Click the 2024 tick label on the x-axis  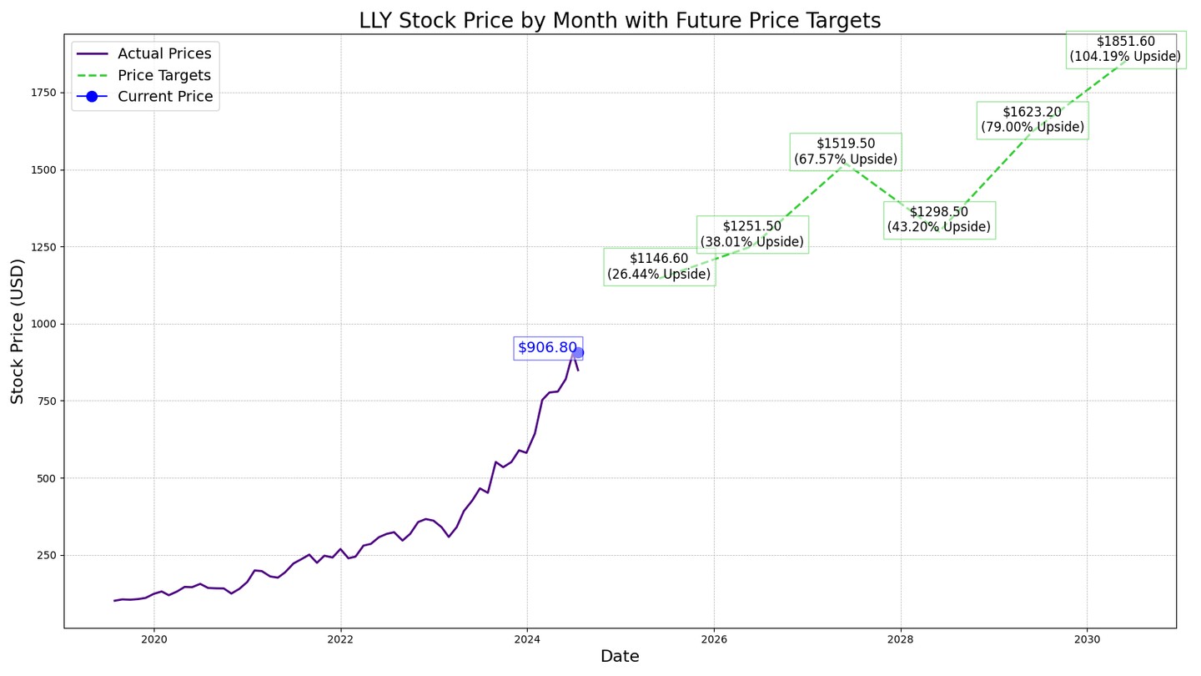527,640
